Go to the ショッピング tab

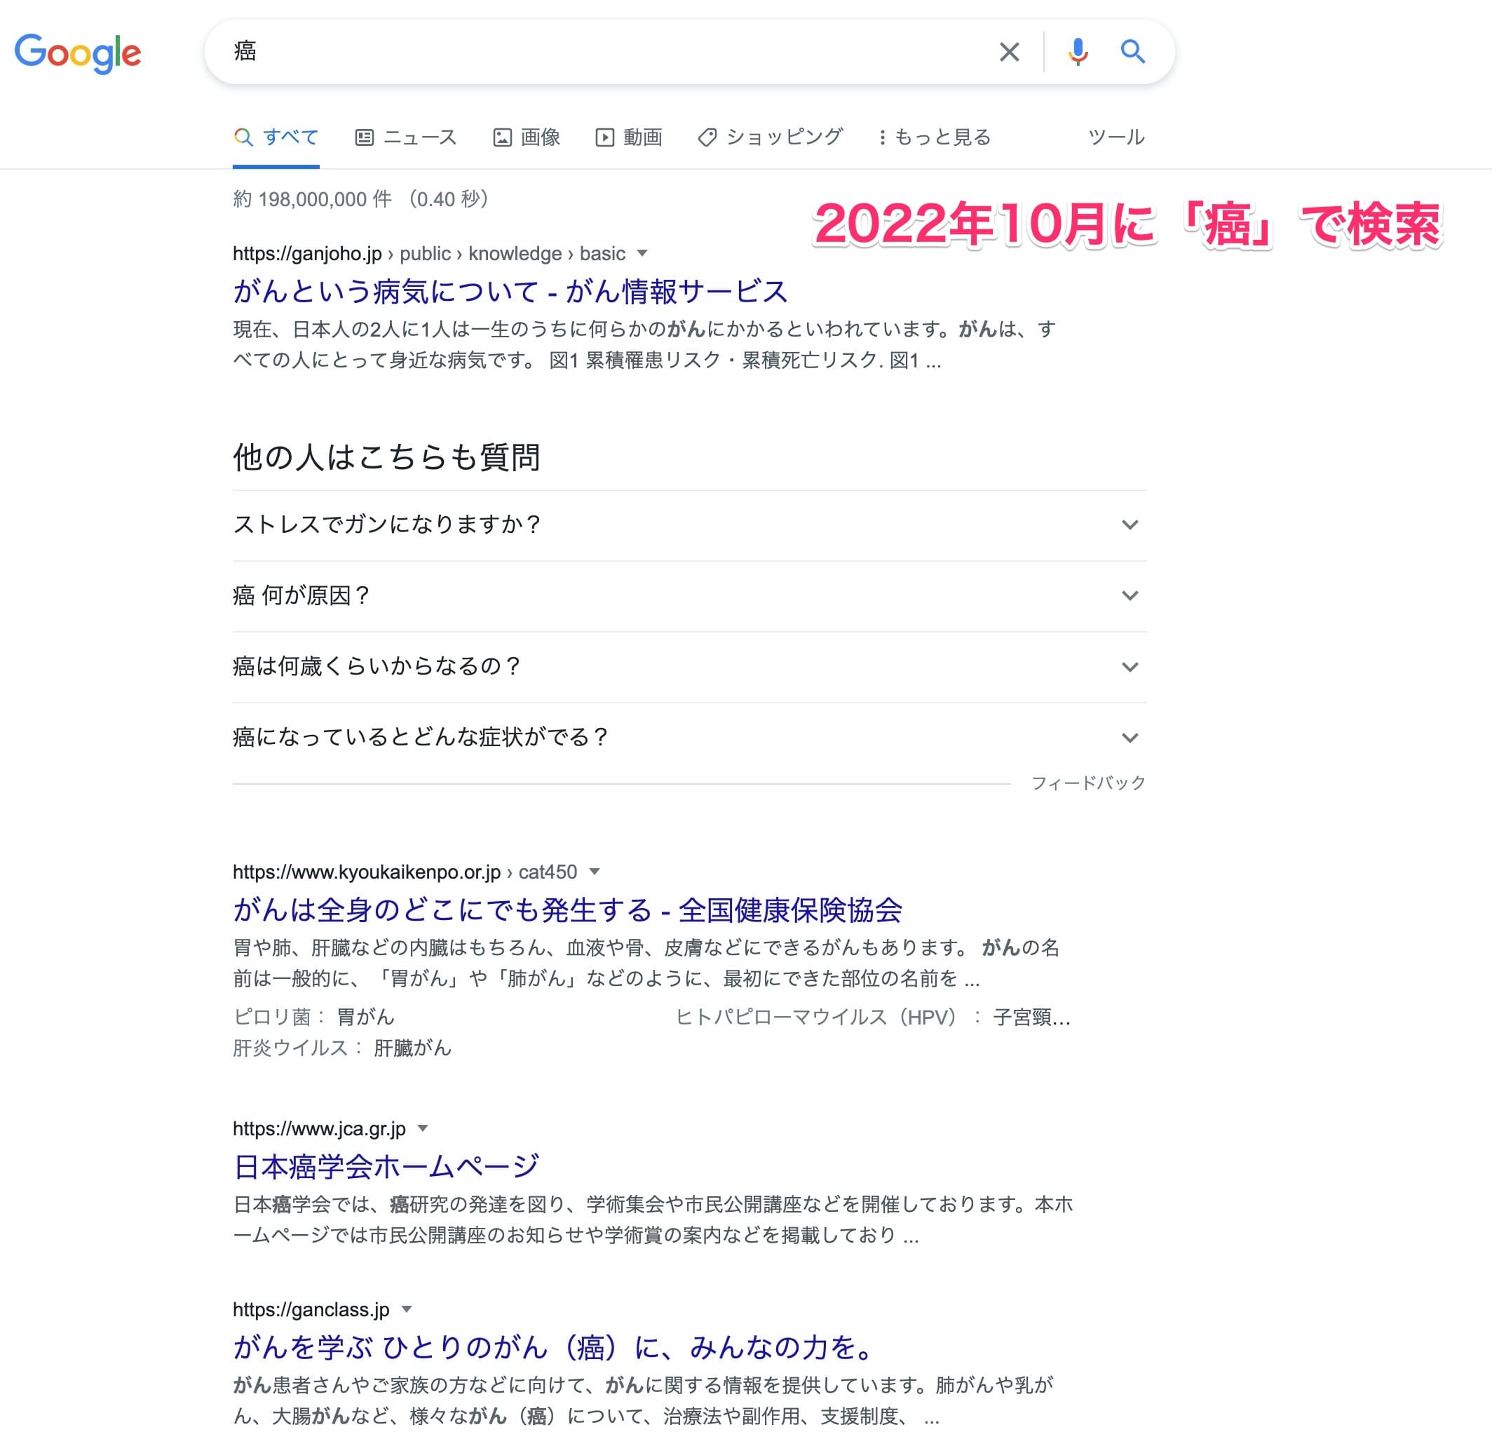pos(771,137)
